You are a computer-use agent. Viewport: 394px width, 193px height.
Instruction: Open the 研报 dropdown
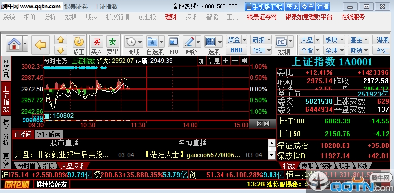tap(261, 40)
